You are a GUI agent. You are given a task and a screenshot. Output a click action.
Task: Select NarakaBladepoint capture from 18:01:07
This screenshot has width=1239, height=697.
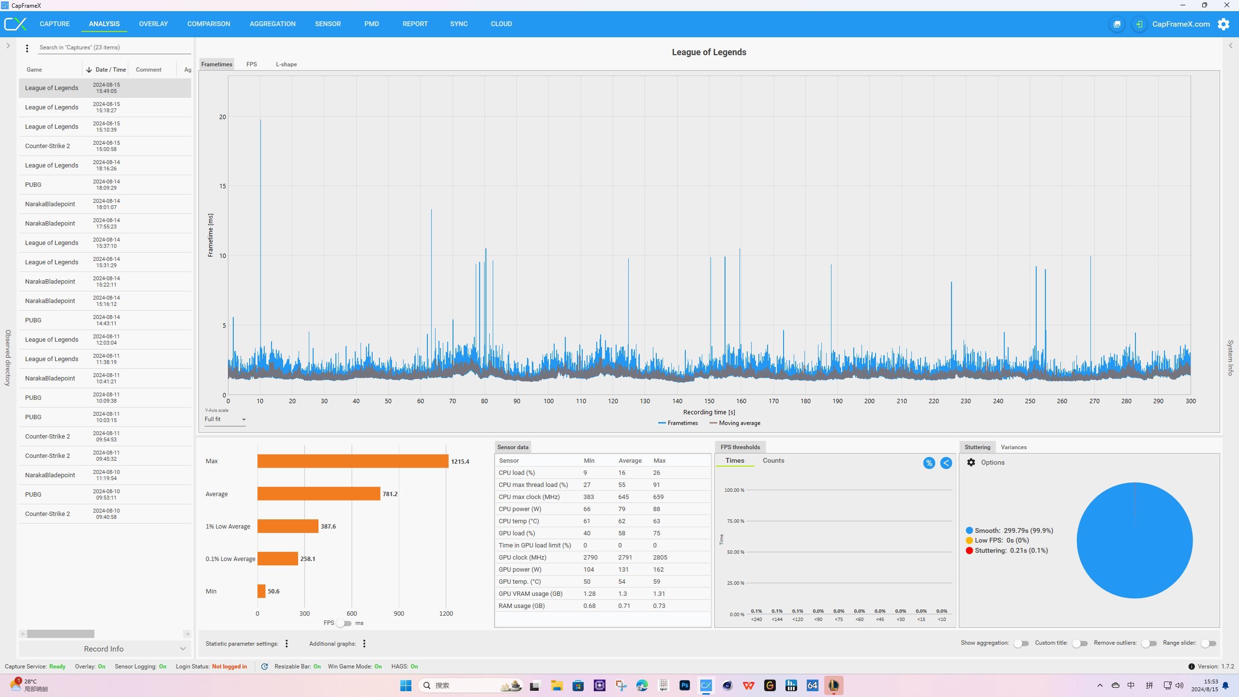105,204
